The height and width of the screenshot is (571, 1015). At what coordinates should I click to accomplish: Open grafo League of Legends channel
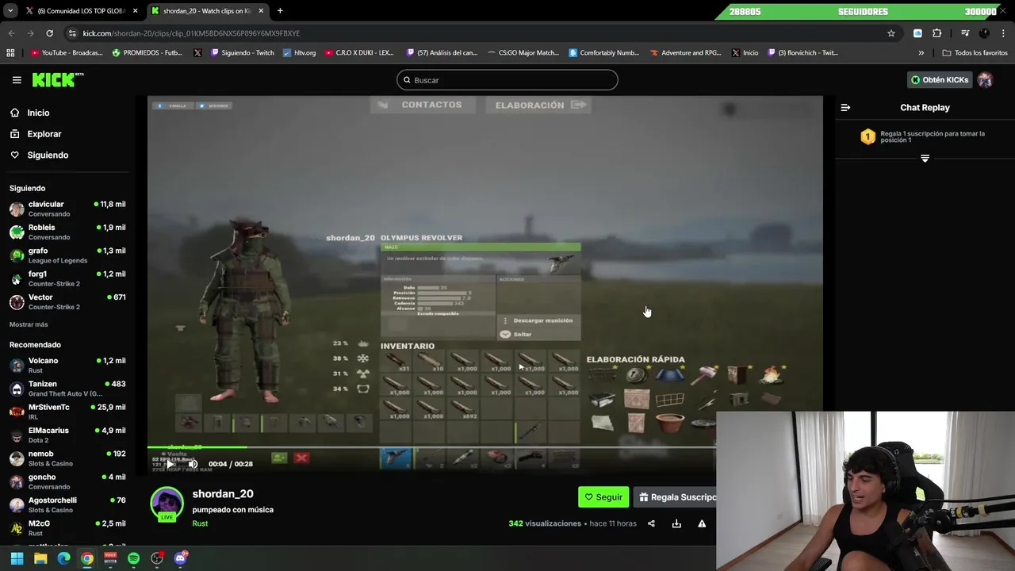(x=67, y=255)
